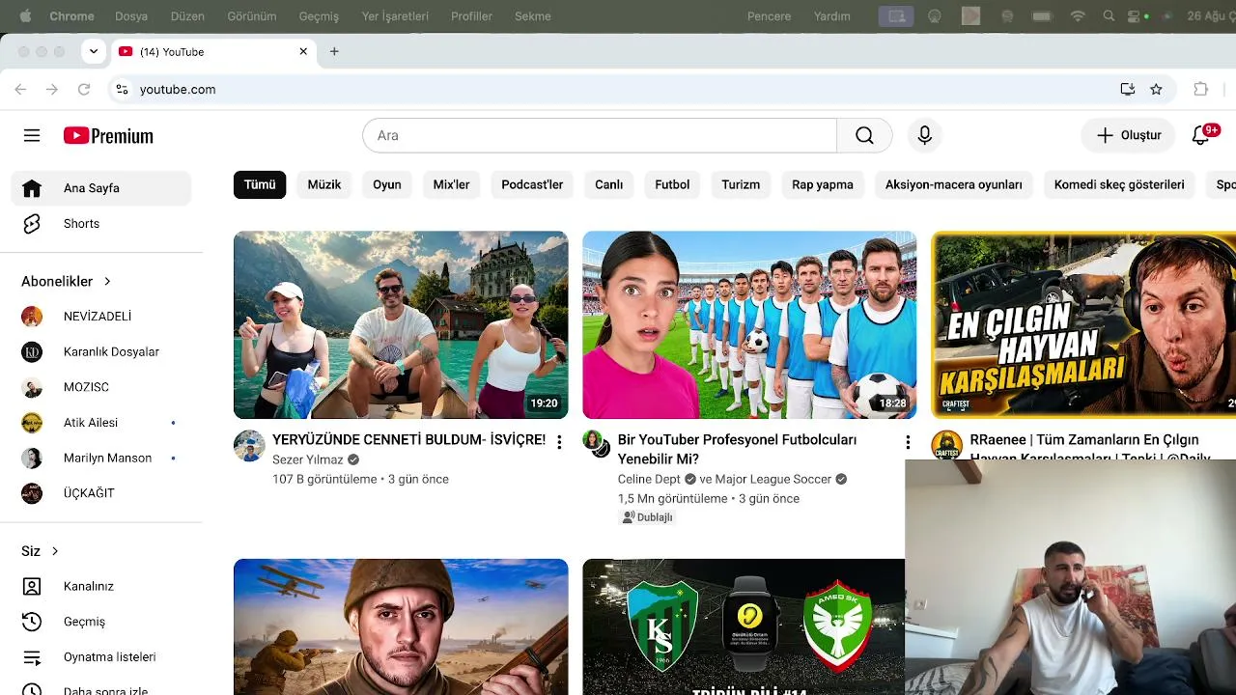This screenshot has width=1236, height=695.
Task: Open the Yardım menu
Action: [x=832, y=16]
